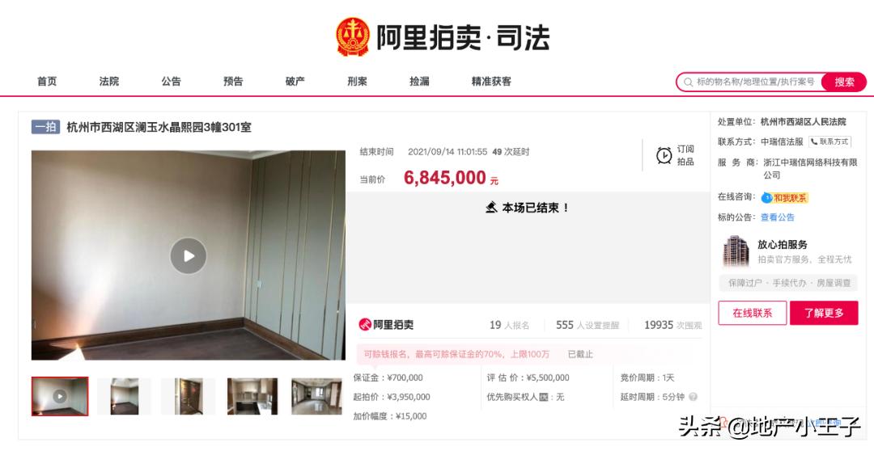Click the Ali Auction judicial emblem logo

[x=353, y=37]
